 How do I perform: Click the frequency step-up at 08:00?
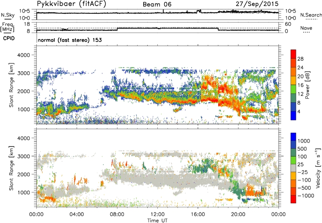coord(117,29)
